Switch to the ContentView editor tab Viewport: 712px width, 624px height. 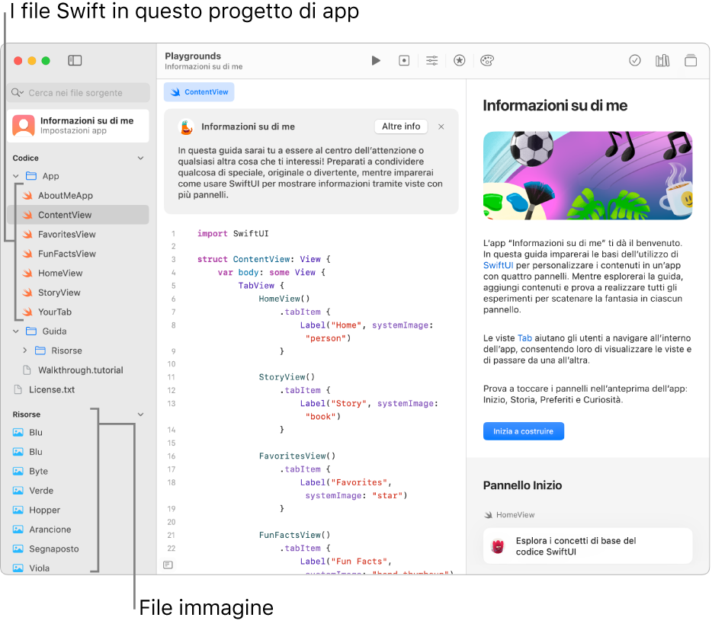pos(199,92)
